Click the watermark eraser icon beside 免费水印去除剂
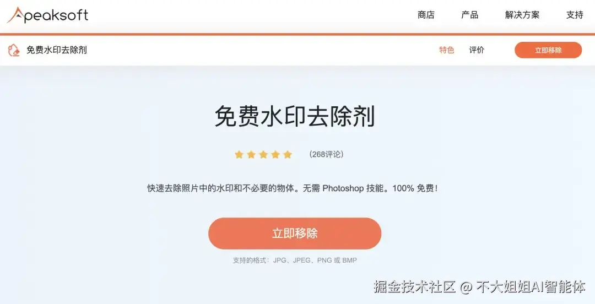This screenshot has height=304, width=595. [x=14, y=50]
